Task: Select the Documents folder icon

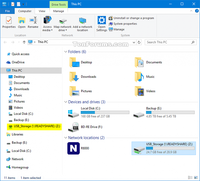Action: tap(139, 62)
